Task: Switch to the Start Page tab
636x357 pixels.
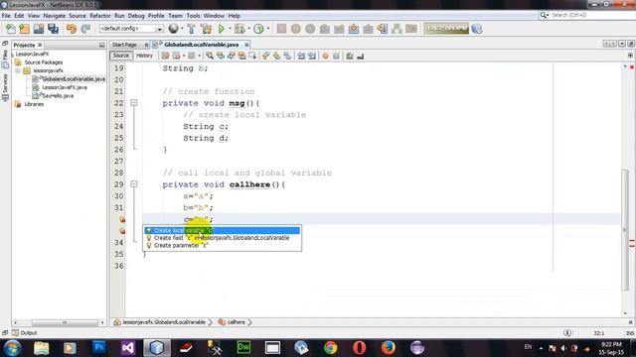Action: coord(124,45)
